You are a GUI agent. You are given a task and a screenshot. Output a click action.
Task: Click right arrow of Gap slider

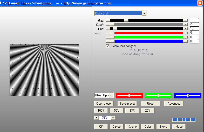tap(185, 20)
